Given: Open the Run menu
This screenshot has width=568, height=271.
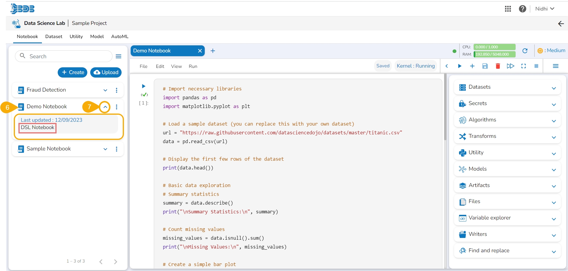Looking at the screenshot, I should (193, 66).
